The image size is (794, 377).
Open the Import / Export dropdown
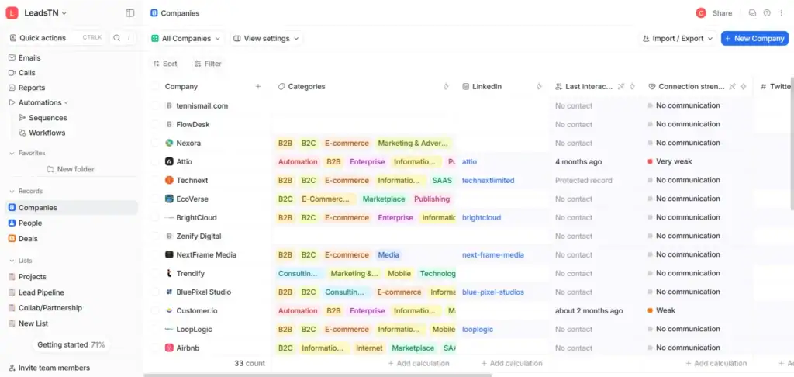[678, 39]
